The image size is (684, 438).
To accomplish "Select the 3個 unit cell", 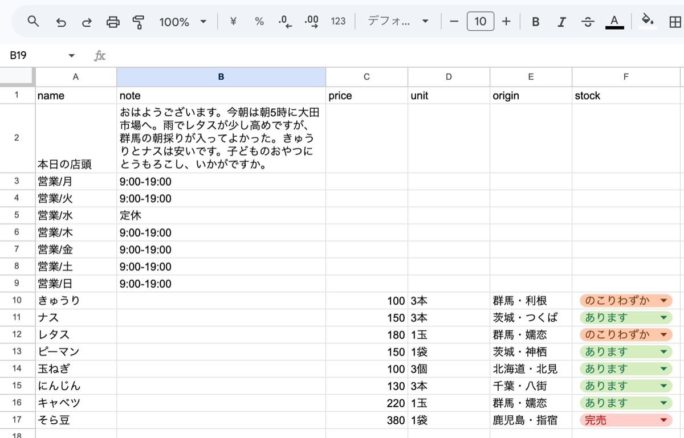I will pyautogui.click(x=449, y=369).
